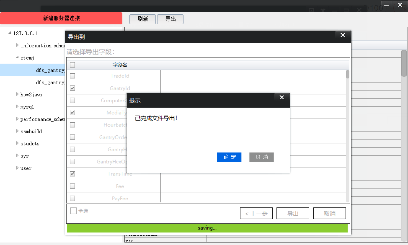Click the 字段名 column header
This screenshot has width=408, height=245.
point(120,65)
